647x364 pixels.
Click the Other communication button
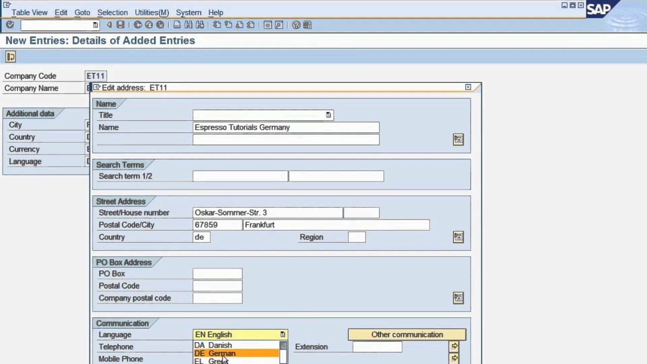click(x=407, y=334)
